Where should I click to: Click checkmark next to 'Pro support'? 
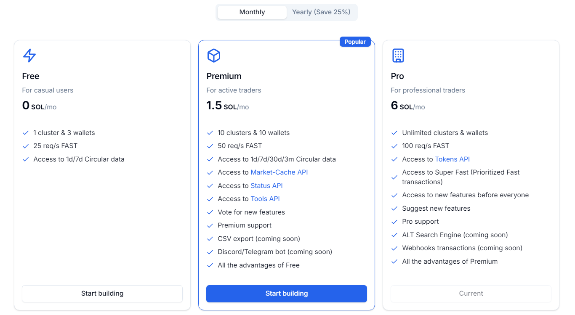(394, 222)
